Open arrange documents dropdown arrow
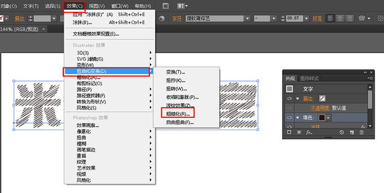 [x=186, y=6]
